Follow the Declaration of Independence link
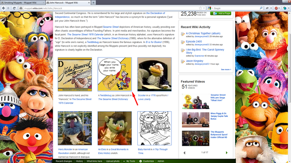 [110, 15]
